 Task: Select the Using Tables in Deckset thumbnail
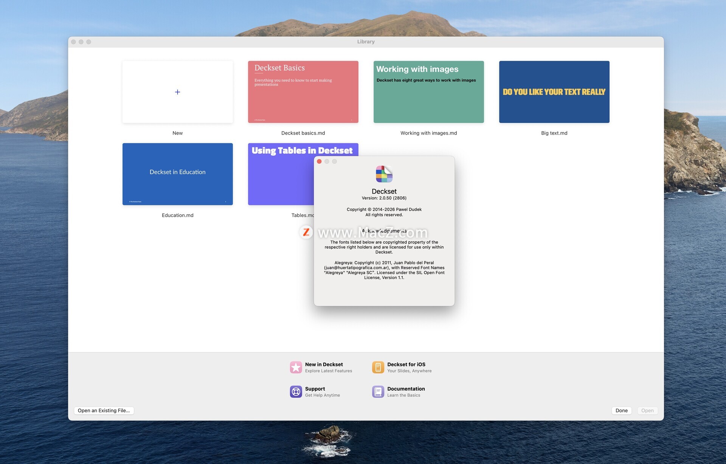point(280,178)
